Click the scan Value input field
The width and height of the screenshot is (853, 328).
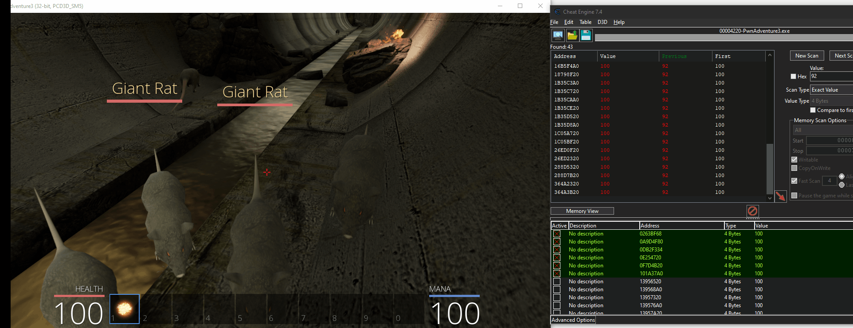[x=831, y=76]
